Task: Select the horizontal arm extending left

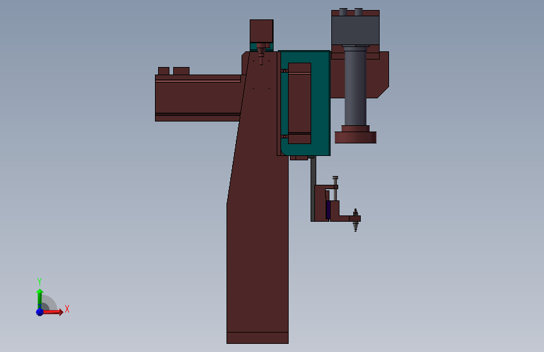Action: 198,98
